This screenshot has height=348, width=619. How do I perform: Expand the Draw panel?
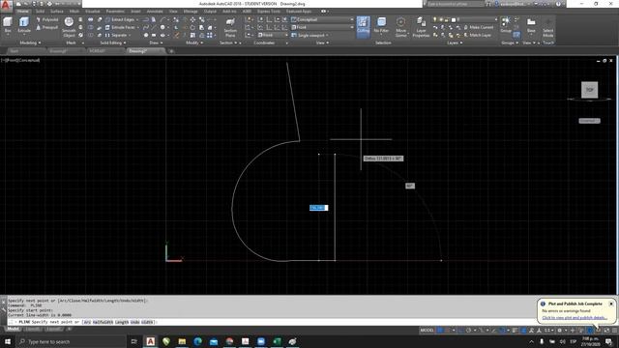tap(156, 43)
